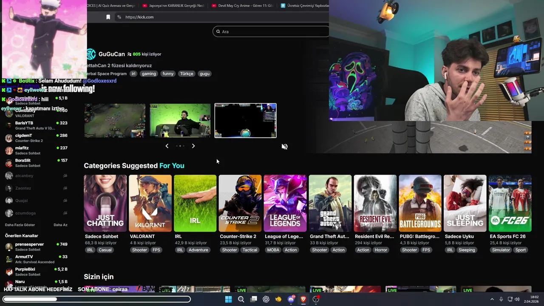This screenshot has width=544, height=306.
Task: Launch ChatGPT from the taskbar
Action: [x=266, y=299]
